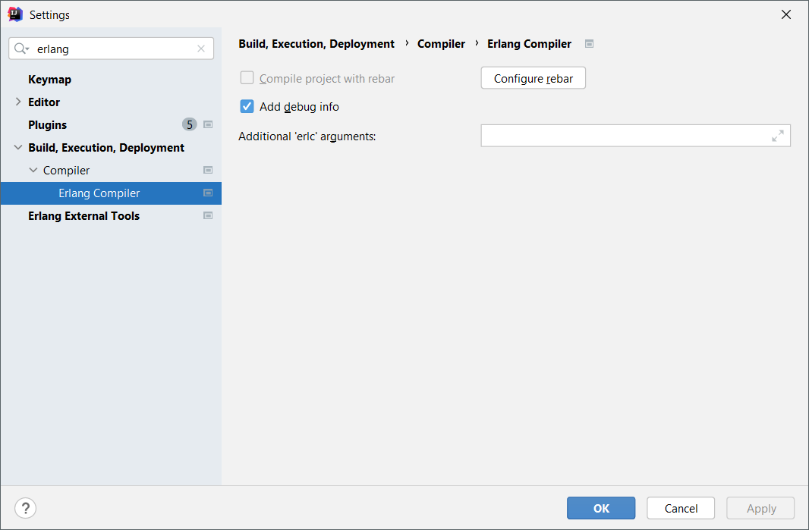This screenshot has width=809, height=530.
Task: Click project-level icon on Erlang Compiler row
Action: [x=208, y=193]
